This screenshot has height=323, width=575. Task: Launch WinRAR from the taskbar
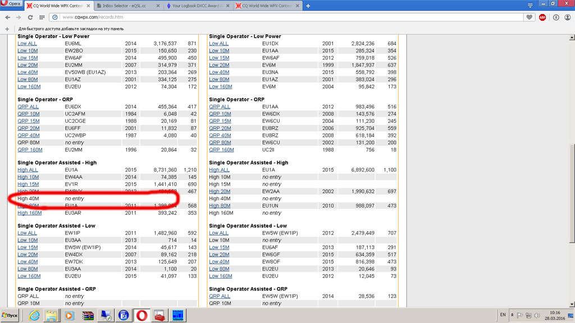click(88, 315)
